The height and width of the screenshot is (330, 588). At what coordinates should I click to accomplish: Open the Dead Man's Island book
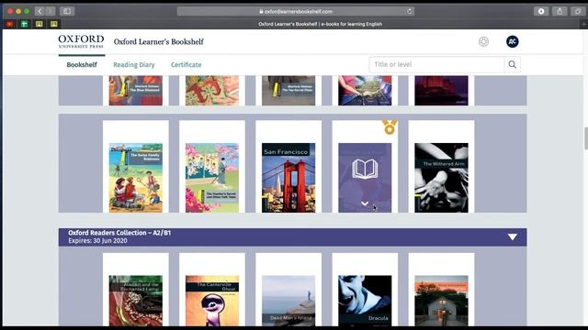click(x=288, y=301)
